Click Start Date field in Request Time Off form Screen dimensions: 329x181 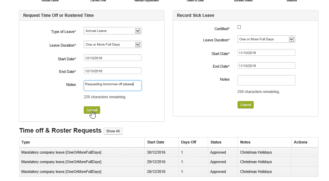pos(112,58)
